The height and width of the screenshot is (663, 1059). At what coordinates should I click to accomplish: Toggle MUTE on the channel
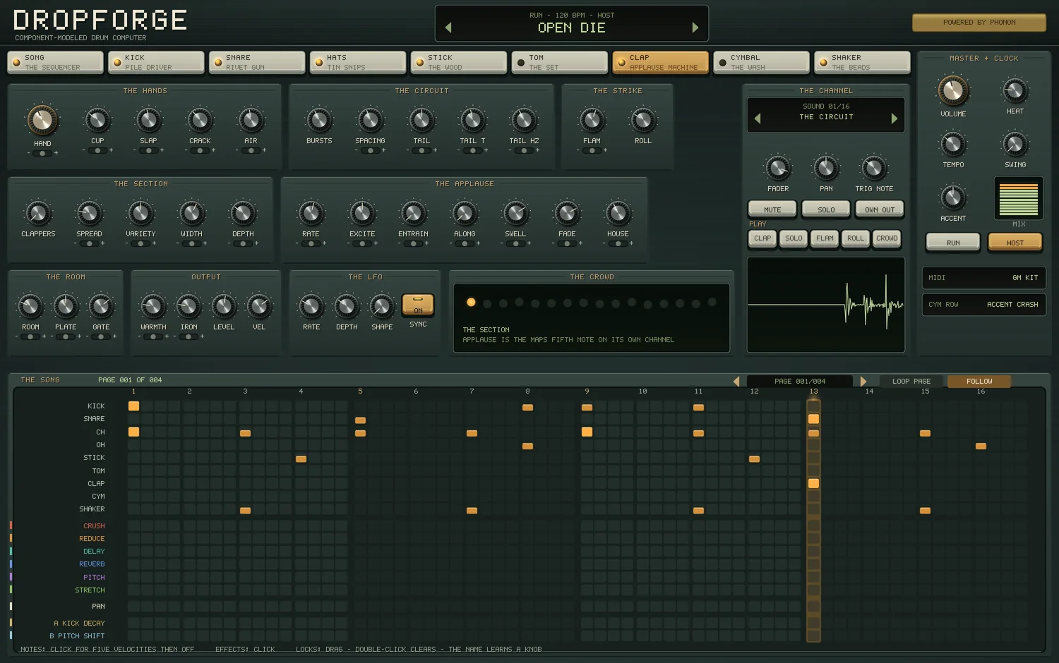(772, 209)
